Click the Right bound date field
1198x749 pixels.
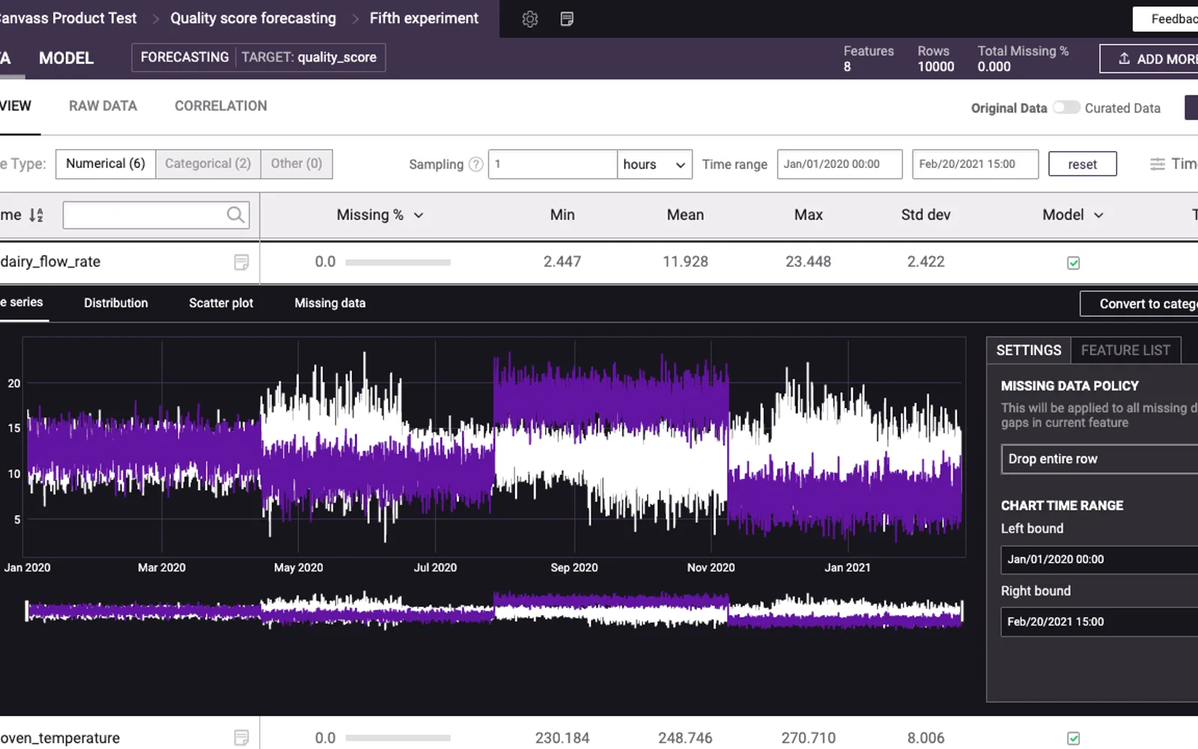[1099, 622]
